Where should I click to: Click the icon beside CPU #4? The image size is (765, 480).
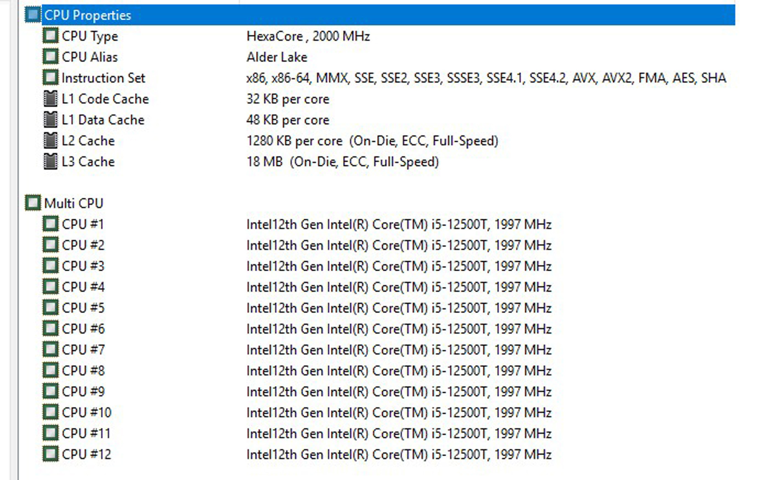click(51, 287)
